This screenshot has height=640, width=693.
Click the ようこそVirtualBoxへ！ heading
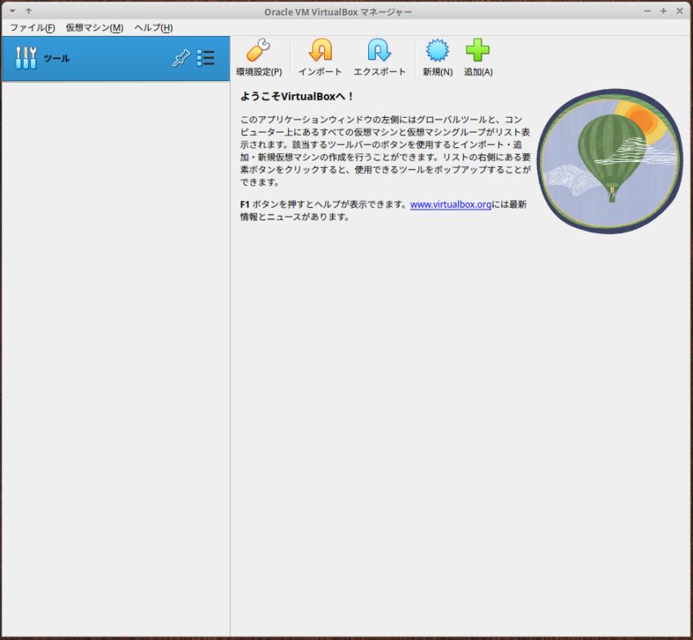296,97
